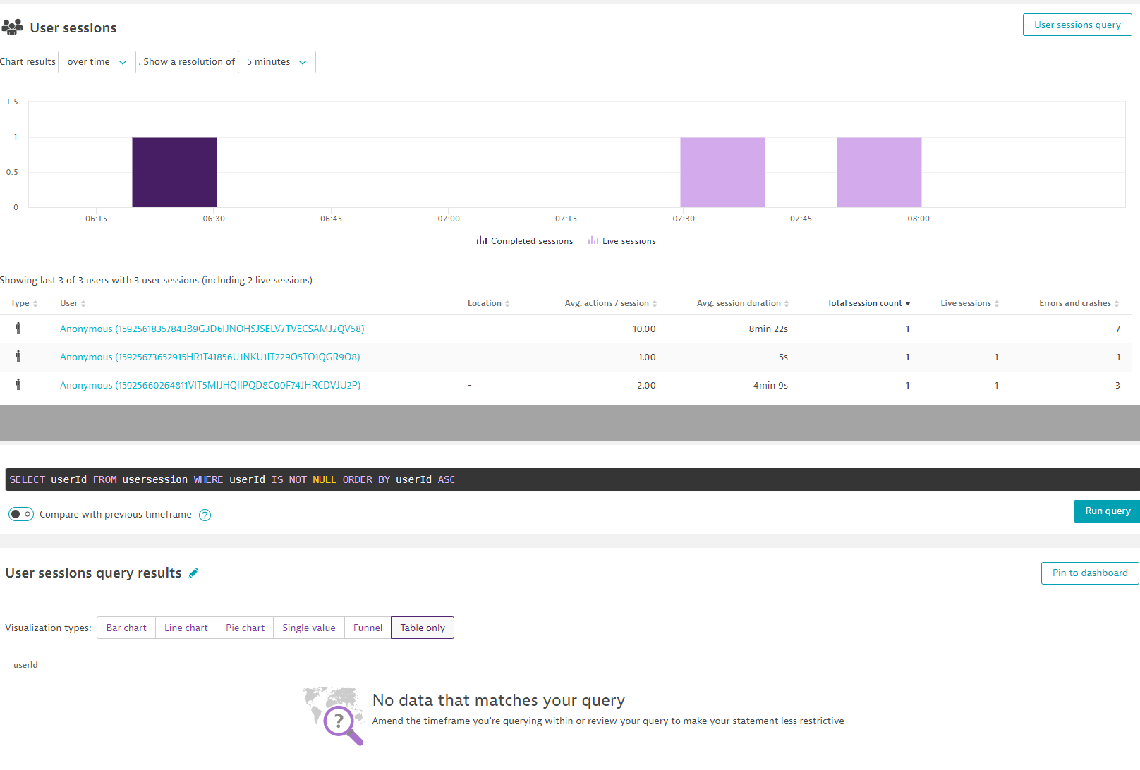This screenshot has width=1140, height=770.
Task: Click the help question mark next to compare timeframe
Action: [x=205, y=515]
